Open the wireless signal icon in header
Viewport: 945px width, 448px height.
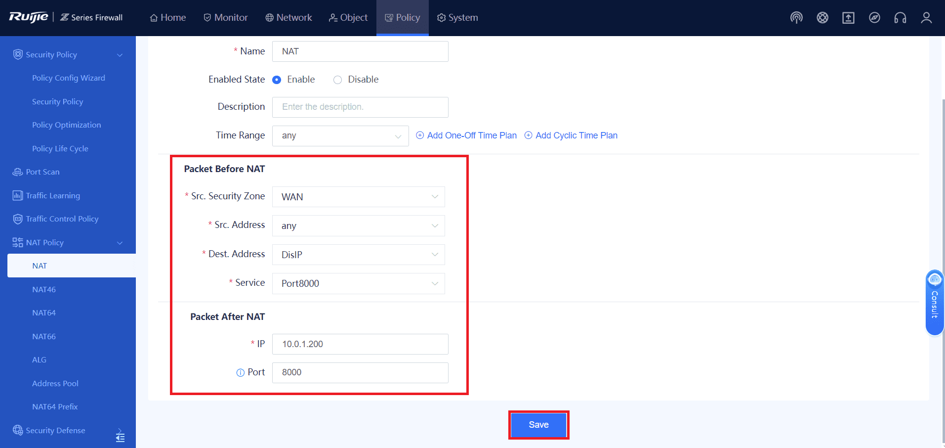click(796, 18)
